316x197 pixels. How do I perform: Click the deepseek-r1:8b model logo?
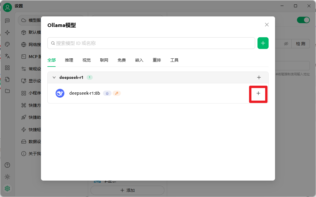coord(60,93)
